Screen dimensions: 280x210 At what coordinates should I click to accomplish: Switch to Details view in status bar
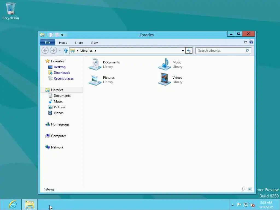tap(244, 189)
